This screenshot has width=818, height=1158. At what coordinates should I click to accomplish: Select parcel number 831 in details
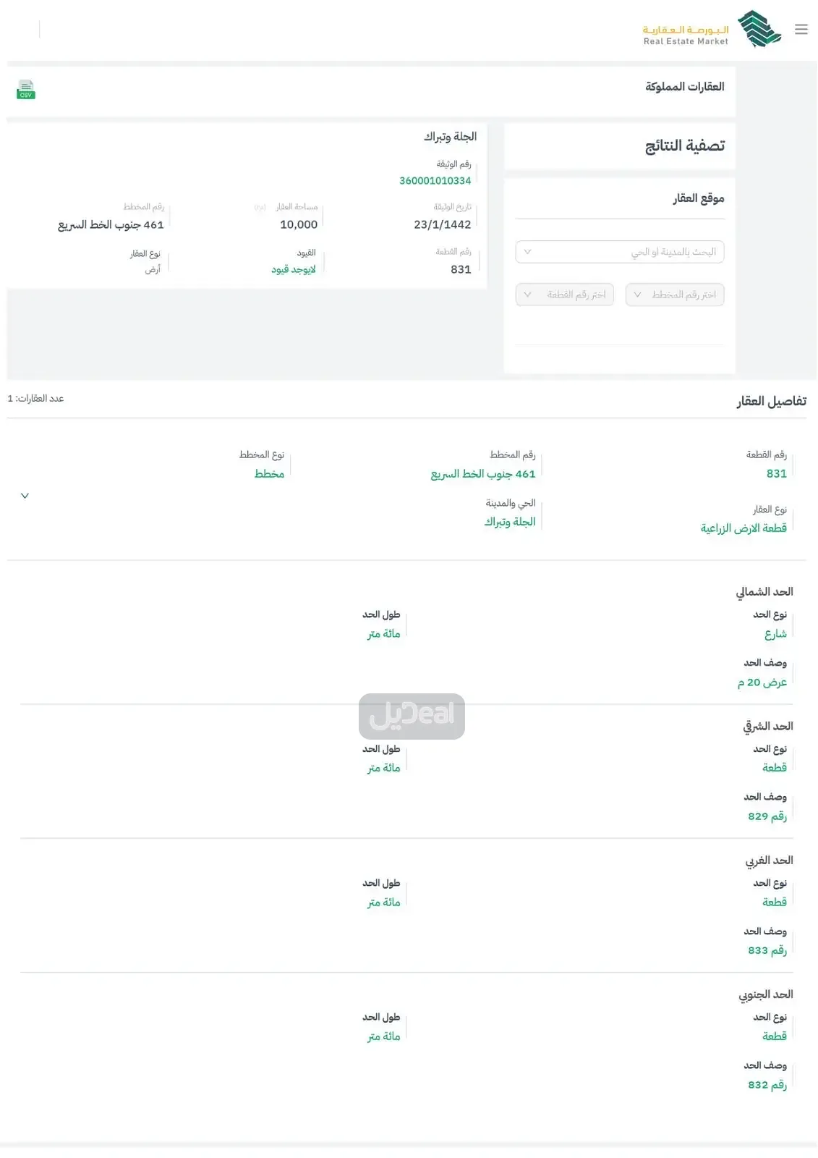click(777, 473)
